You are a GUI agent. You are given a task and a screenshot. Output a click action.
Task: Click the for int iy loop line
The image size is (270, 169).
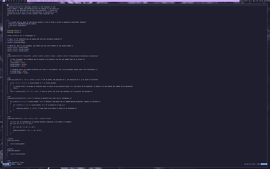[x=21, y=124]
